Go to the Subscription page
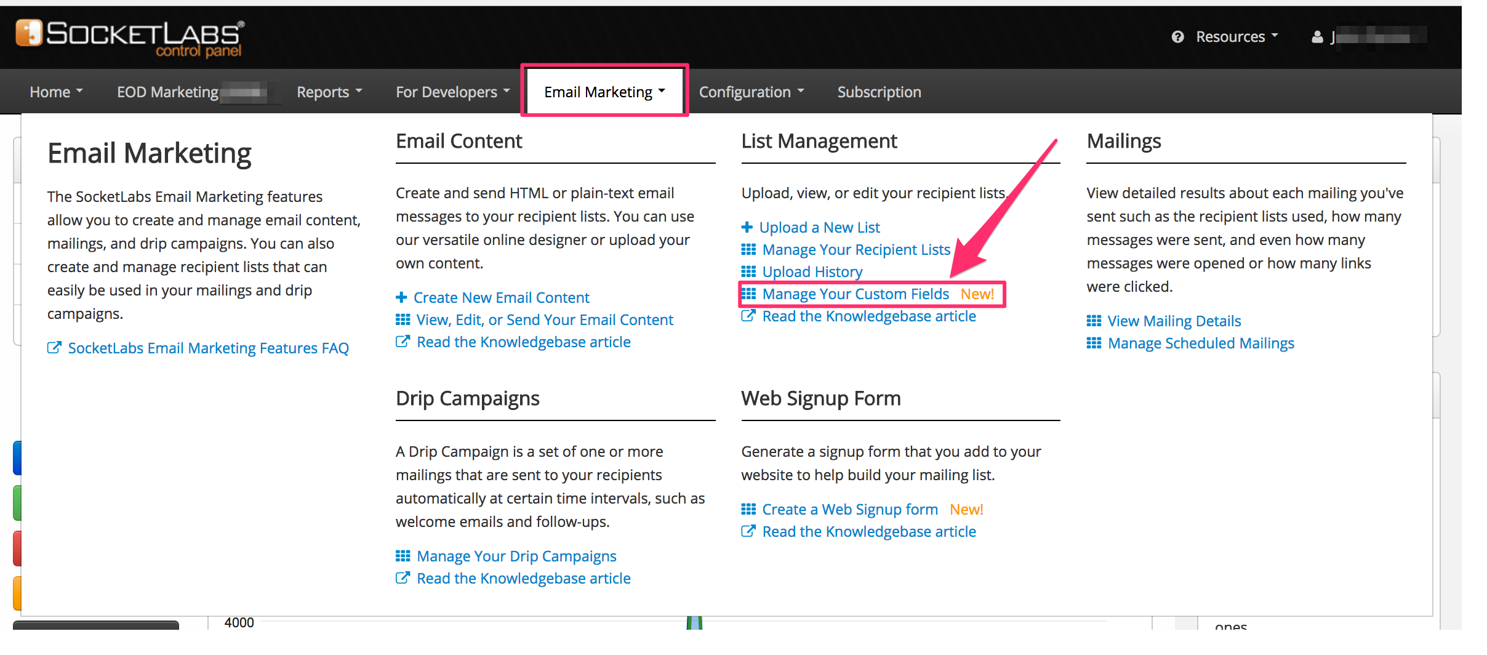The image size is (1487, 655). pyautogui.click(x=879, y=92)
